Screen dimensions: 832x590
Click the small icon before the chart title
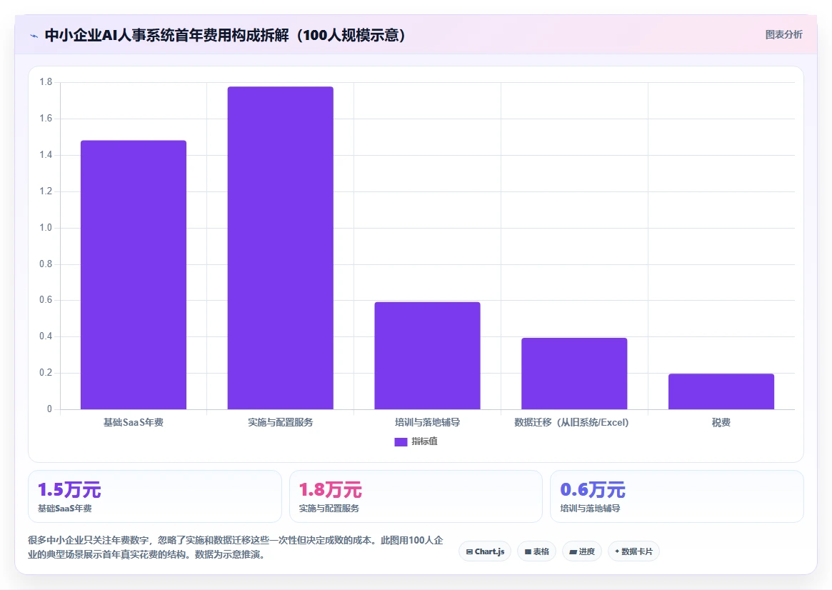tap(34, 36)
